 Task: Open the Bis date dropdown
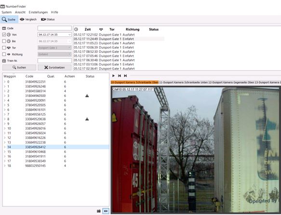[69, 41]
